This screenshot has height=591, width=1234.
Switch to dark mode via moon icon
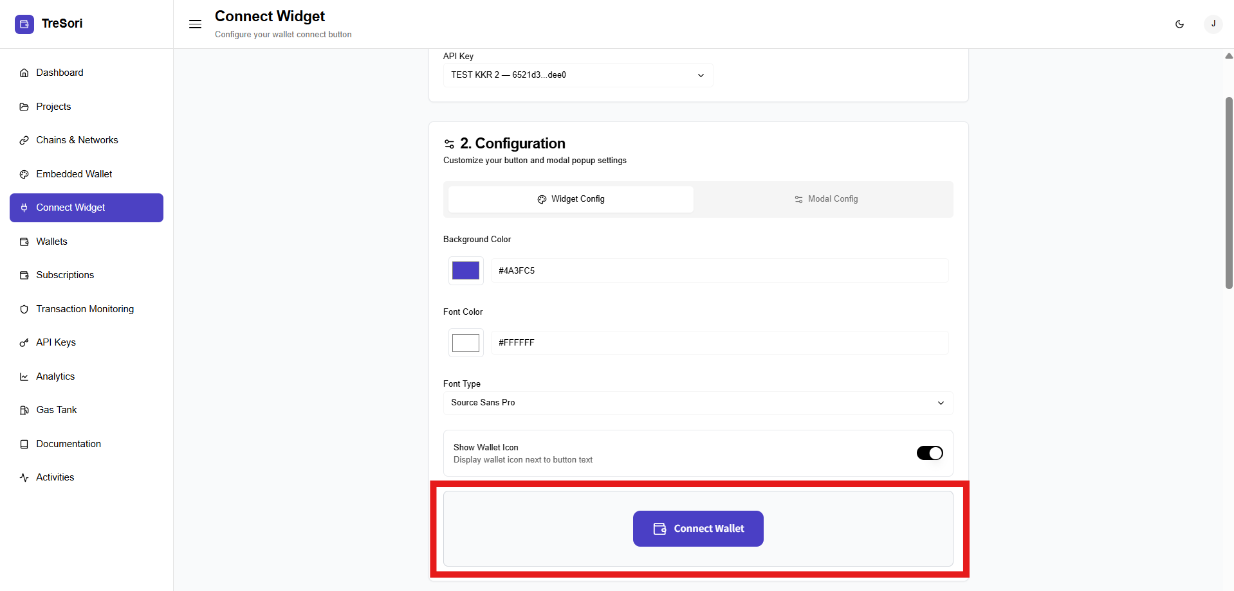pos(1179,24)
